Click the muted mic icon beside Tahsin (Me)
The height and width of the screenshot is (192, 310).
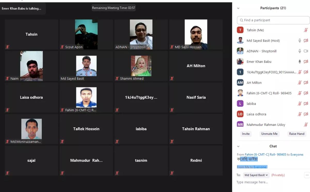[x=306, y=30]
